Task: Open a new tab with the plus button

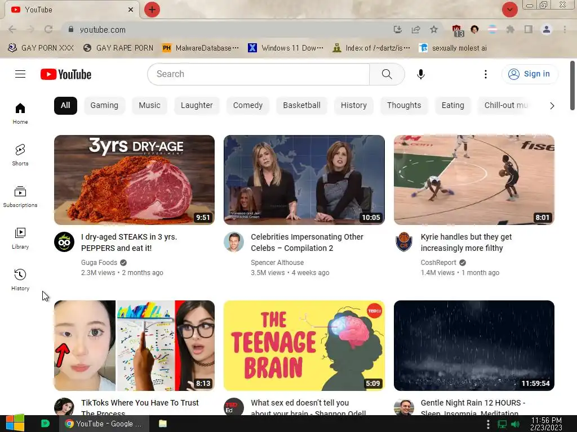Action: pyautogui.click(x=152, y=10)
